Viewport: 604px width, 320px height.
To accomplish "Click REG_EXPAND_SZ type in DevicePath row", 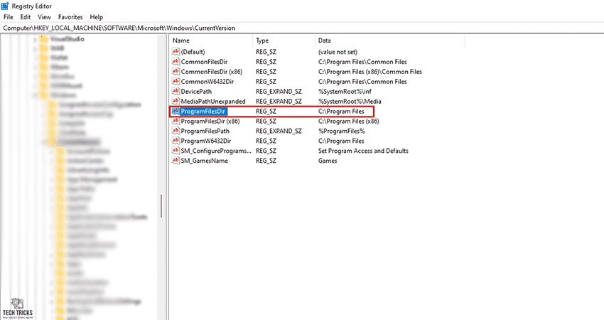I will point(279,91).
